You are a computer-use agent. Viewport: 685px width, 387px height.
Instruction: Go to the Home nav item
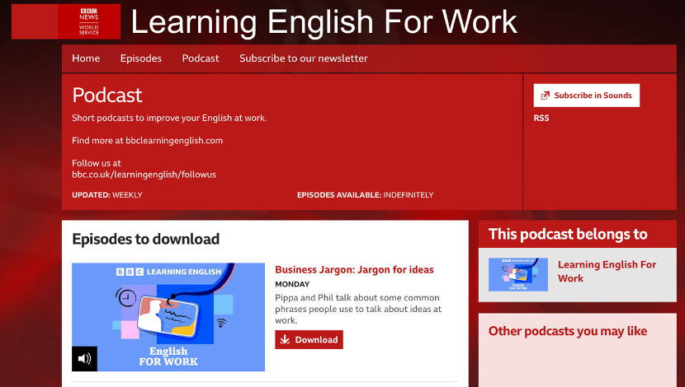86,58
